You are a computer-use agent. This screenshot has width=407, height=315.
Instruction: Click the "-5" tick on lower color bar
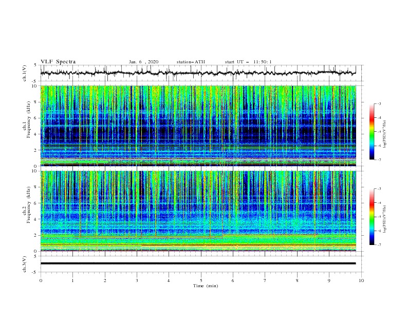click(379, 217)
